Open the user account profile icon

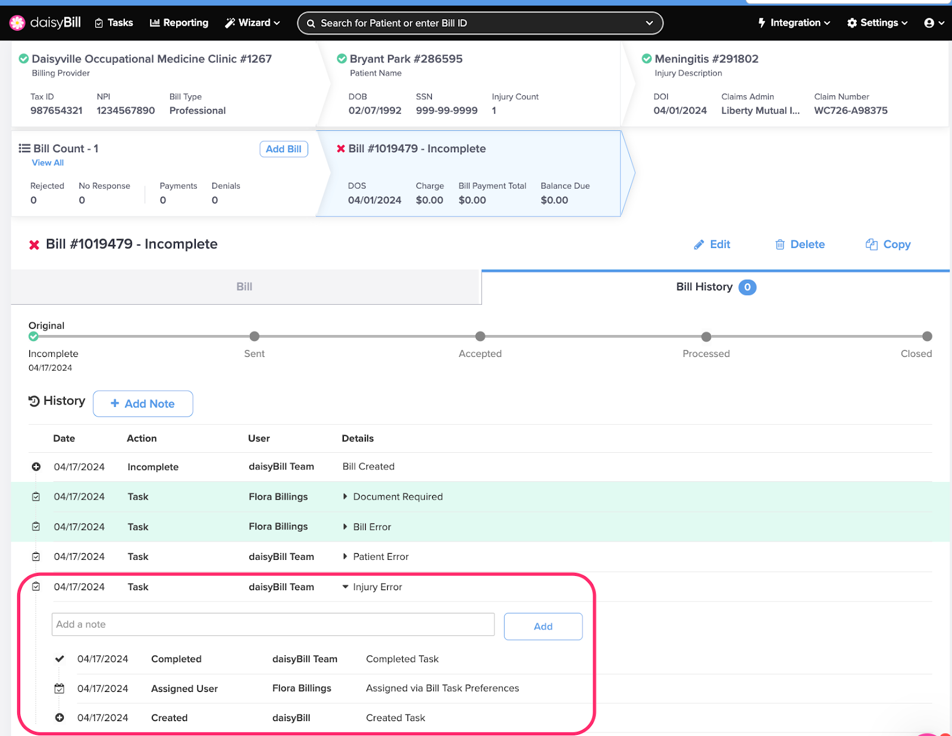929,23
